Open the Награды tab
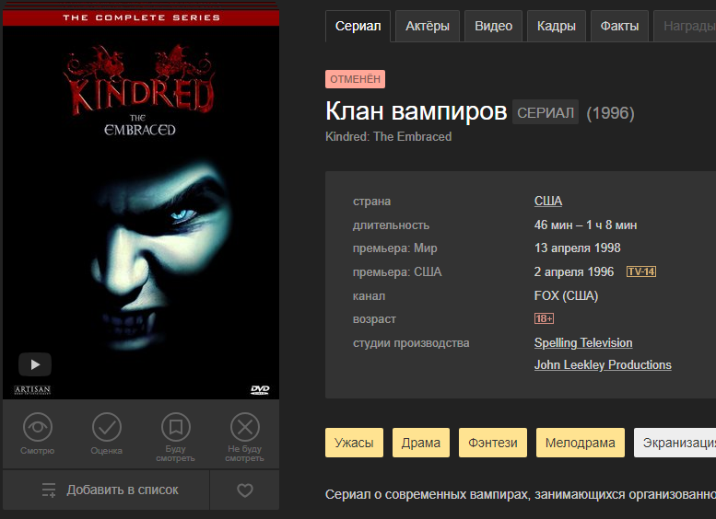This screenshot has height=519, width=716. 686,27
